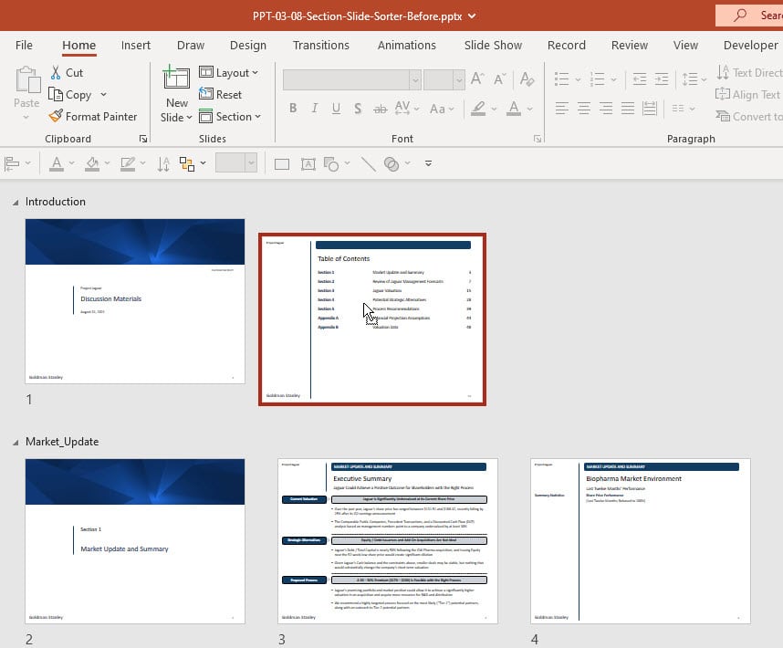
Task: Open the Transitions tab
Action: (321, 45)
